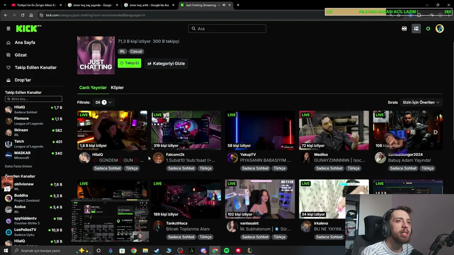Viewport: 454px width, 255px height.
Task: Open Ana Sayfa in the sidebar
Action: [x=25, y=42]
